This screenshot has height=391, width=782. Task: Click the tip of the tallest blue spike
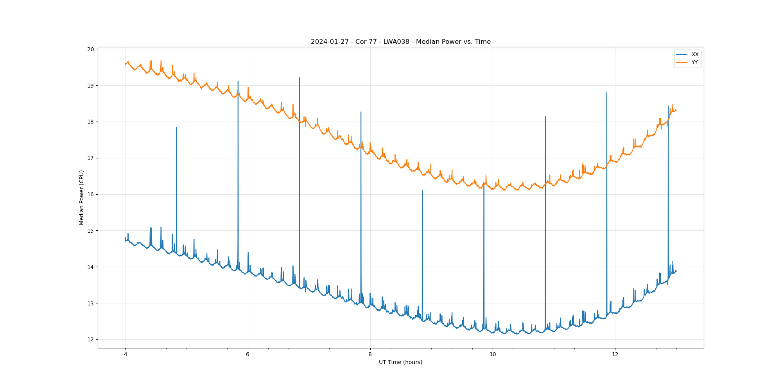pyautogui.click(x=300, y=78)
